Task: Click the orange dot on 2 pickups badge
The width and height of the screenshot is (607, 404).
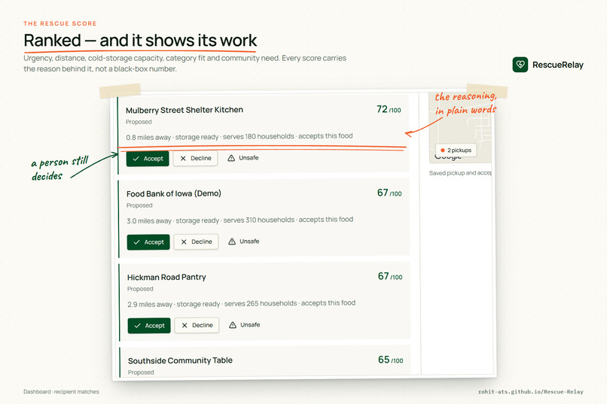Action: 443,150
